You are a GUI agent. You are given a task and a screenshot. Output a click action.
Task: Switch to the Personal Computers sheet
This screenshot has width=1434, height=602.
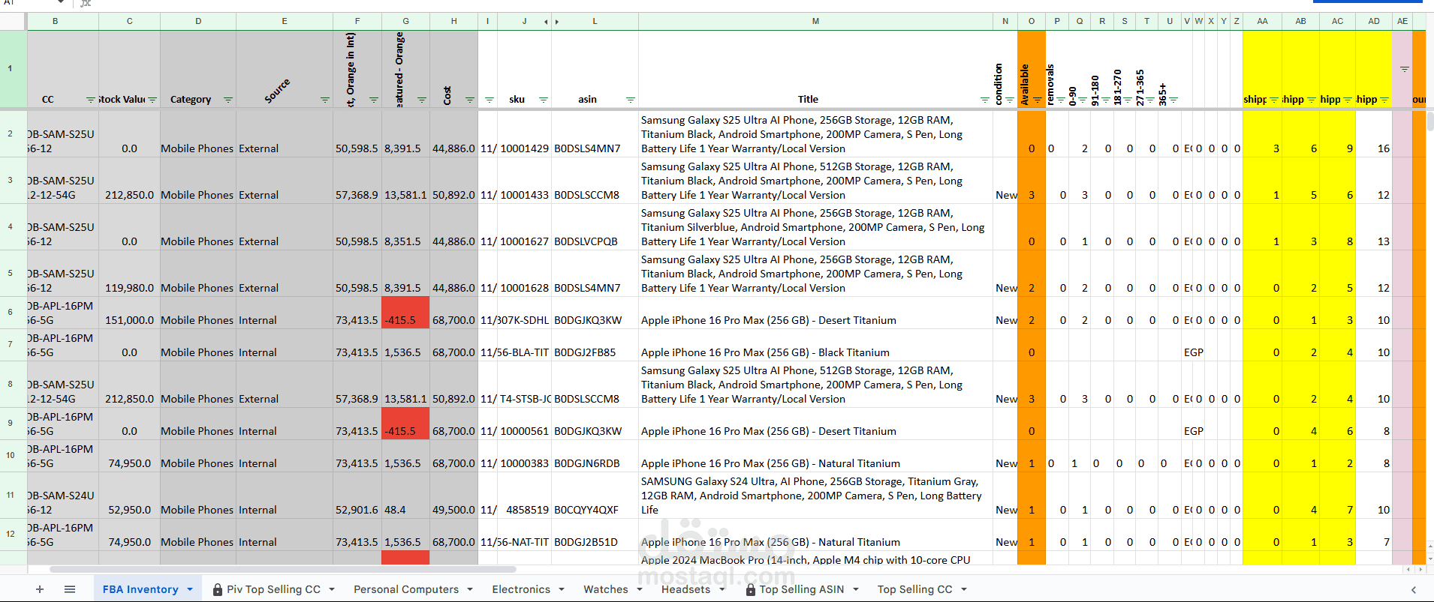406,589
